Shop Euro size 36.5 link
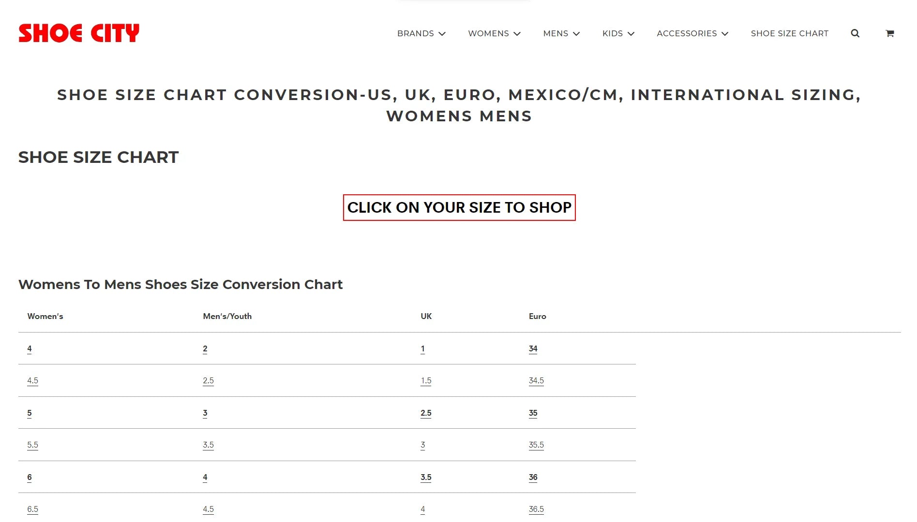 (x=536, y=509)
